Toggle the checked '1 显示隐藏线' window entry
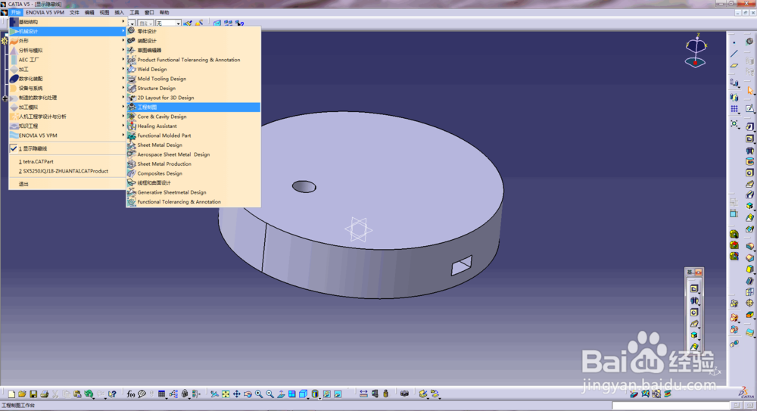Image resolution: width=757 pixels, height=411 pixels. (x=67, y=149)
